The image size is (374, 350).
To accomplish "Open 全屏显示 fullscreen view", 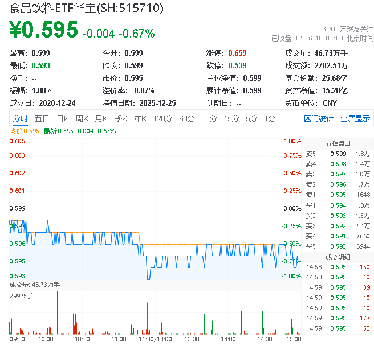I will tap(355, 118).
